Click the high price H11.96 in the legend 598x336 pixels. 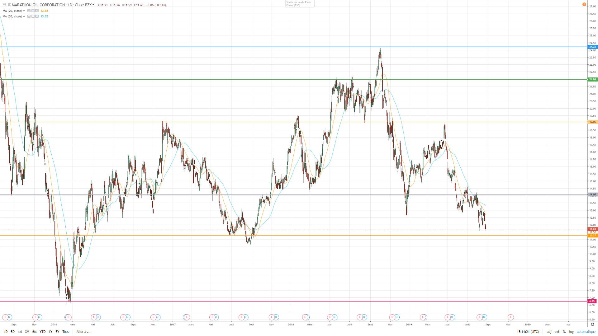pos(115,5)
